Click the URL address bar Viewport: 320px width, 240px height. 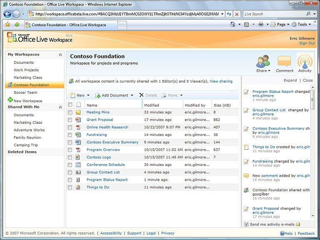click(127, 14)
